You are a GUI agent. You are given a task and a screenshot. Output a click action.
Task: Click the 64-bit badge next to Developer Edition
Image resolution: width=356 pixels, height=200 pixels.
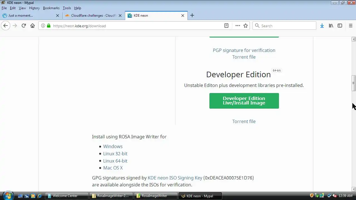click(277, 71)
